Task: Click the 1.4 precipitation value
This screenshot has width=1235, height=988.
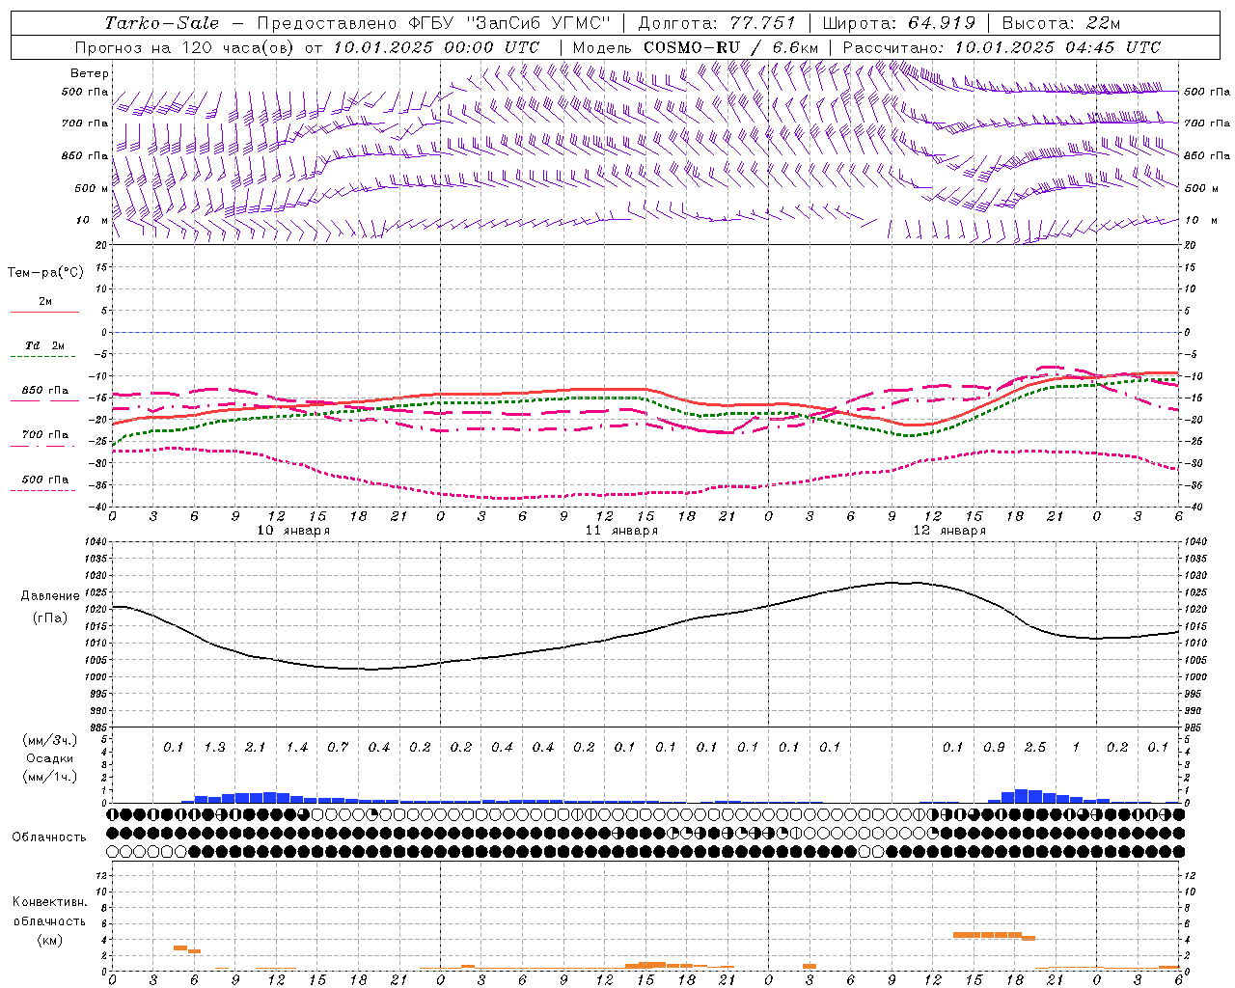Action: pos(296,748)
